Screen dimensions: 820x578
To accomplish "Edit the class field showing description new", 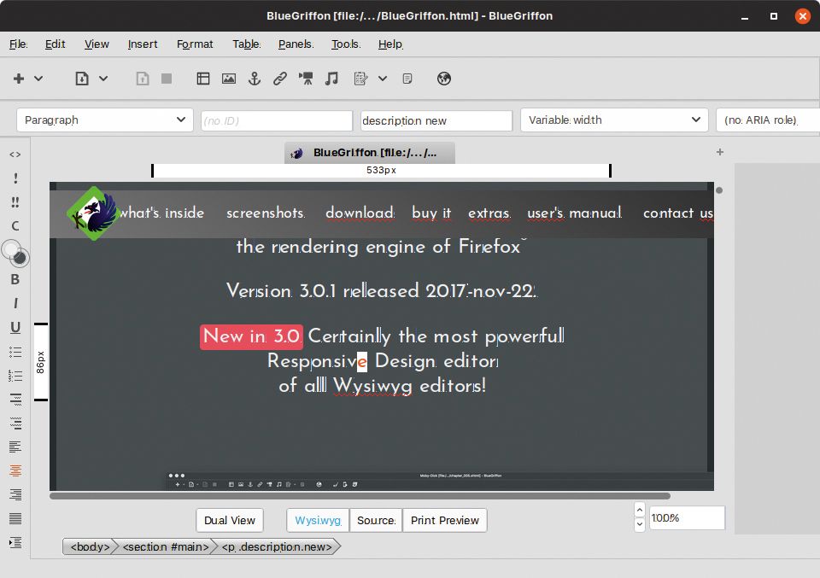I will (436, 120).
